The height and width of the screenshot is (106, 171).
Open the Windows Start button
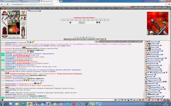click(2, 104)
